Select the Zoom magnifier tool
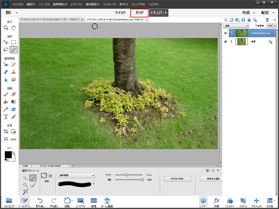Image resolution: width=279 pixels, height=209 pixels. click(x=6, y=28)
